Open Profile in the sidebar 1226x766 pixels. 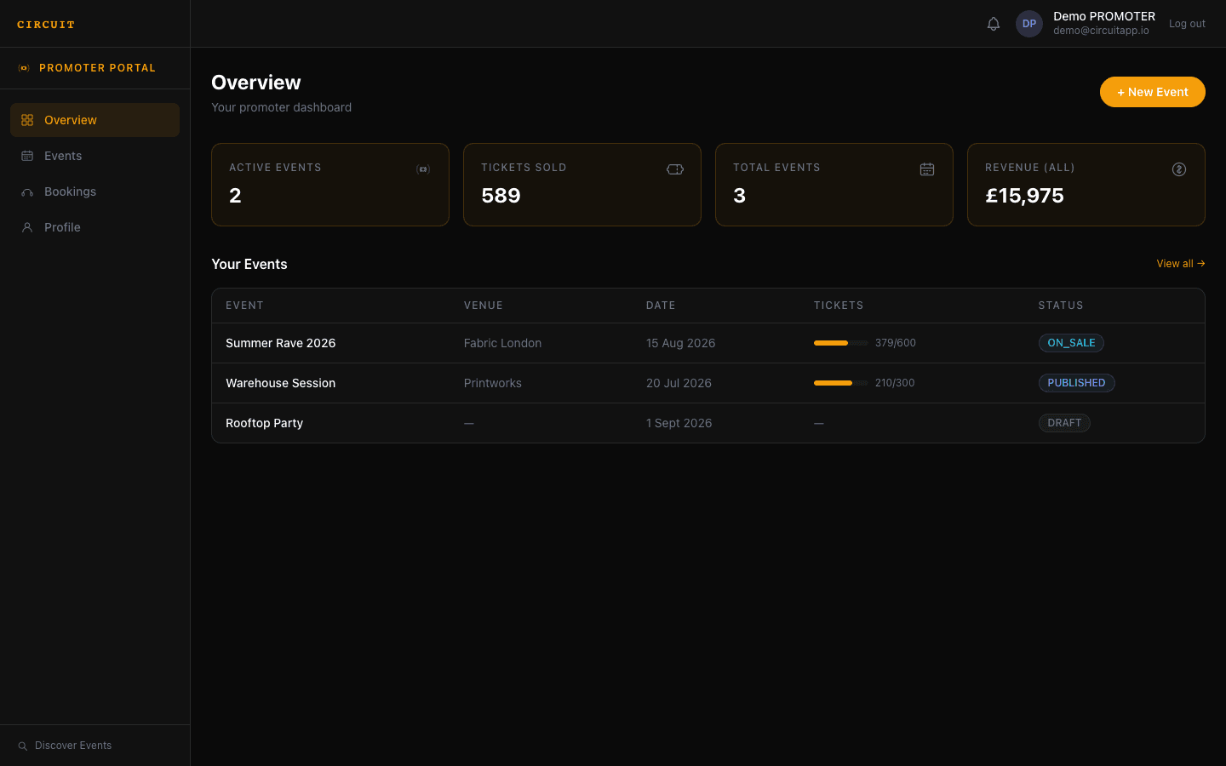[x=95, y=227]
